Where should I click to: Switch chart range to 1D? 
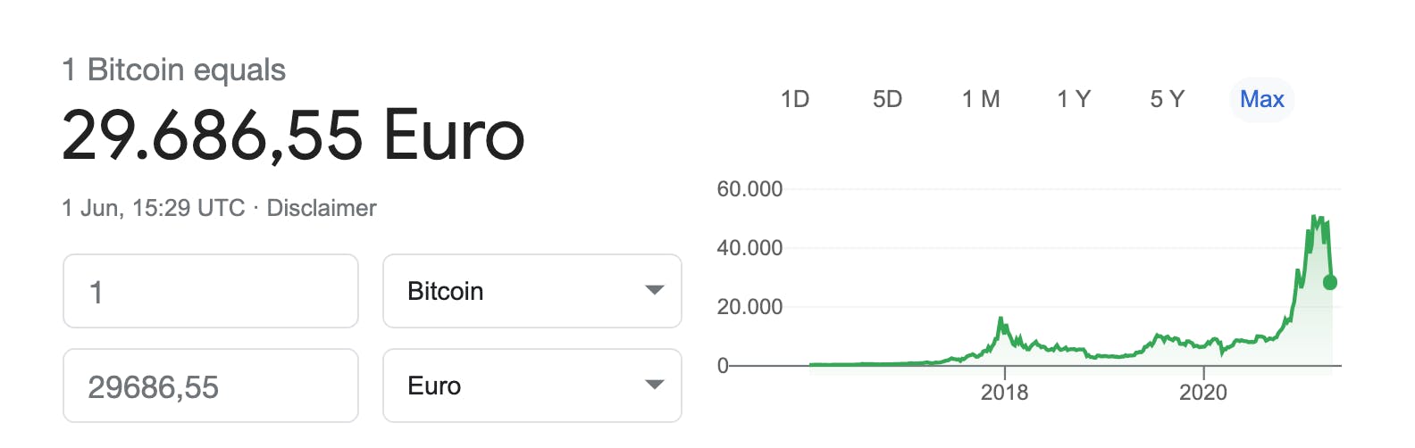(x=795, y=99)
